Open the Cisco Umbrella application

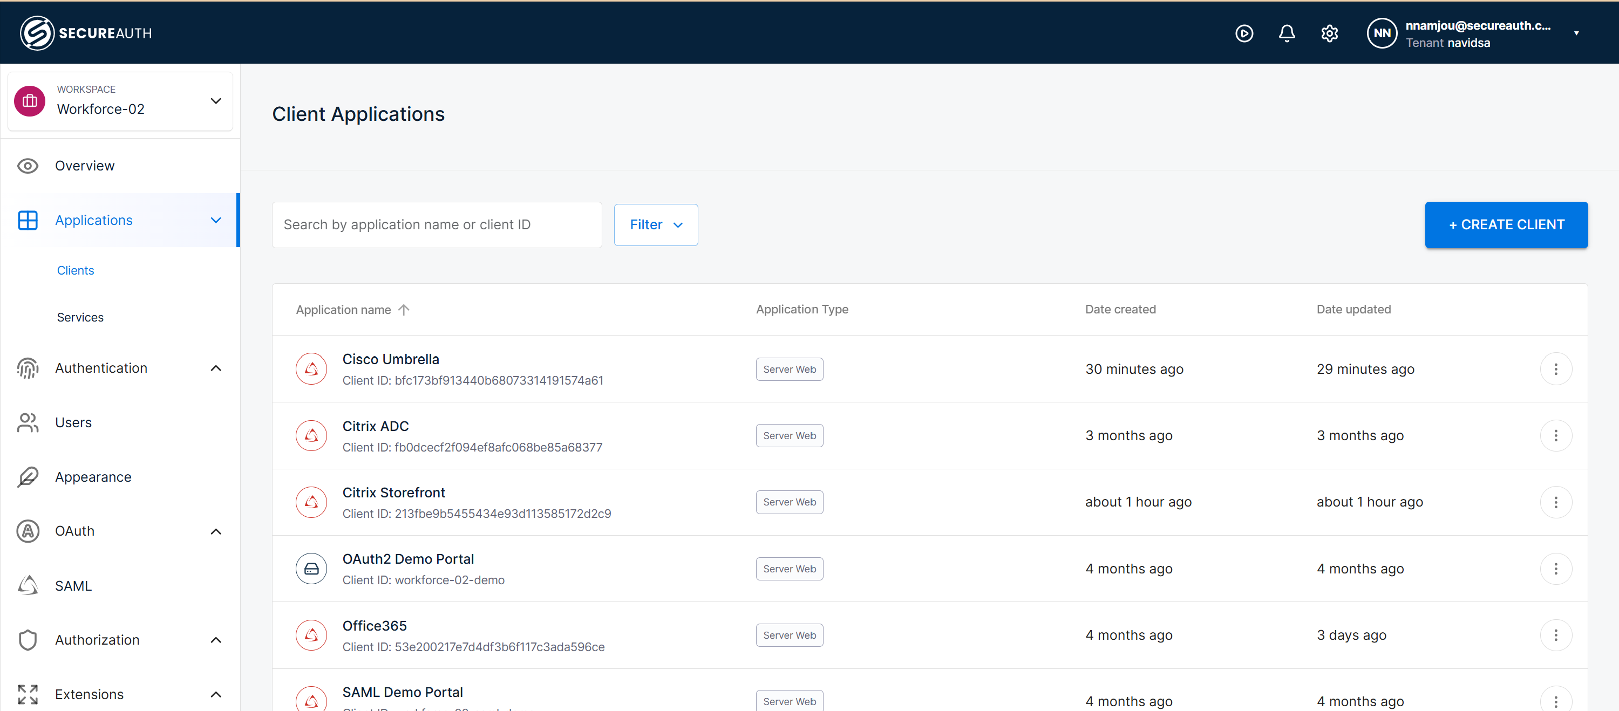pyautogui.click(x=390, y=359)
